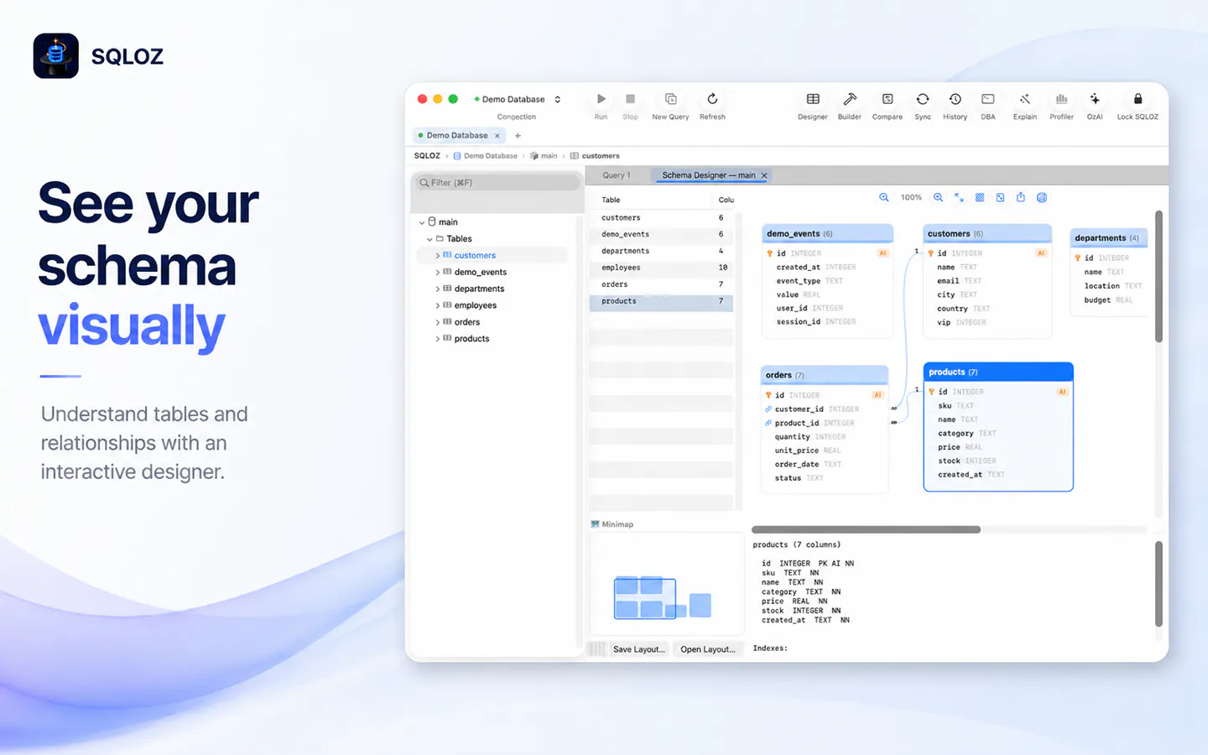Viewport: 1208px width, 755px height.
Task: Click the demo_events table header in diagram
Action: 827,234
